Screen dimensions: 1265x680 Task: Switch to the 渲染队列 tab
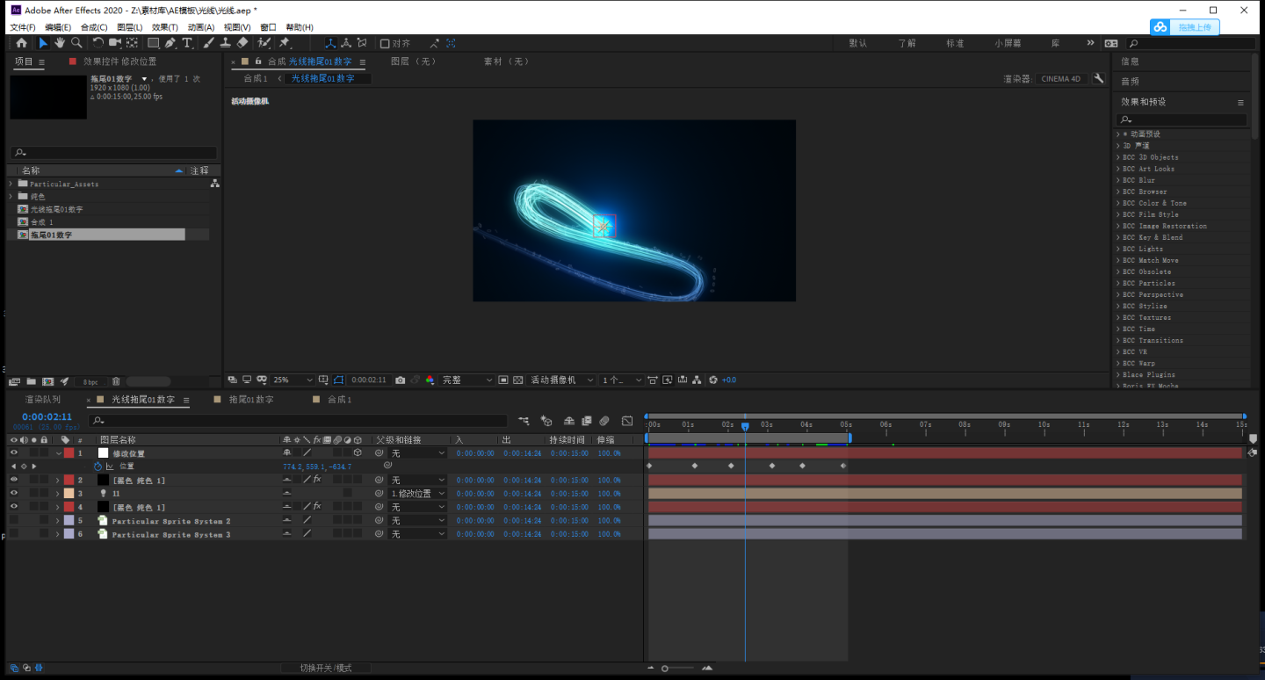[43, 400]
